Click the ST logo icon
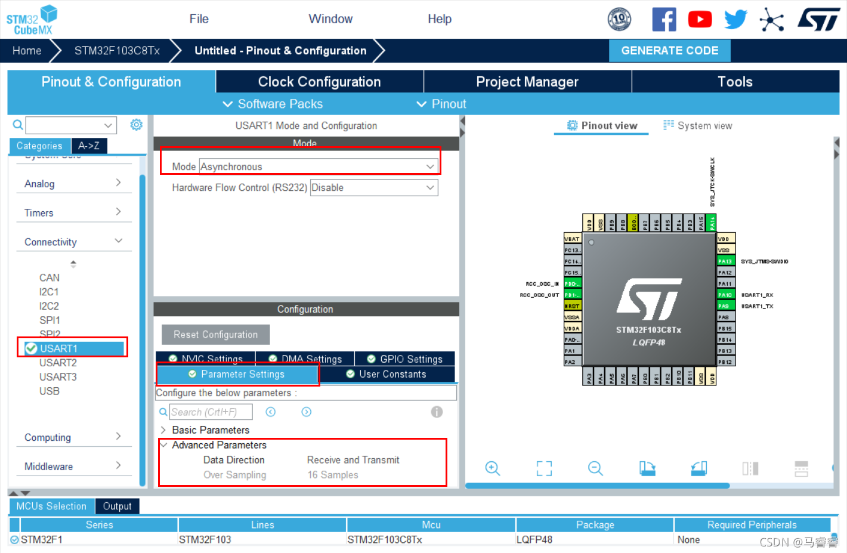847x553 pixels. point(819,19)
